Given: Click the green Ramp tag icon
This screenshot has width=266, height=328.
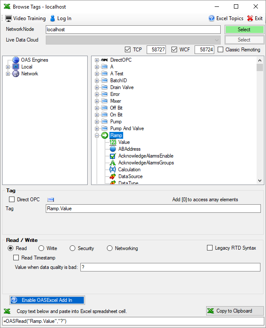Looking at the screenshot, I should coord(105,135).
